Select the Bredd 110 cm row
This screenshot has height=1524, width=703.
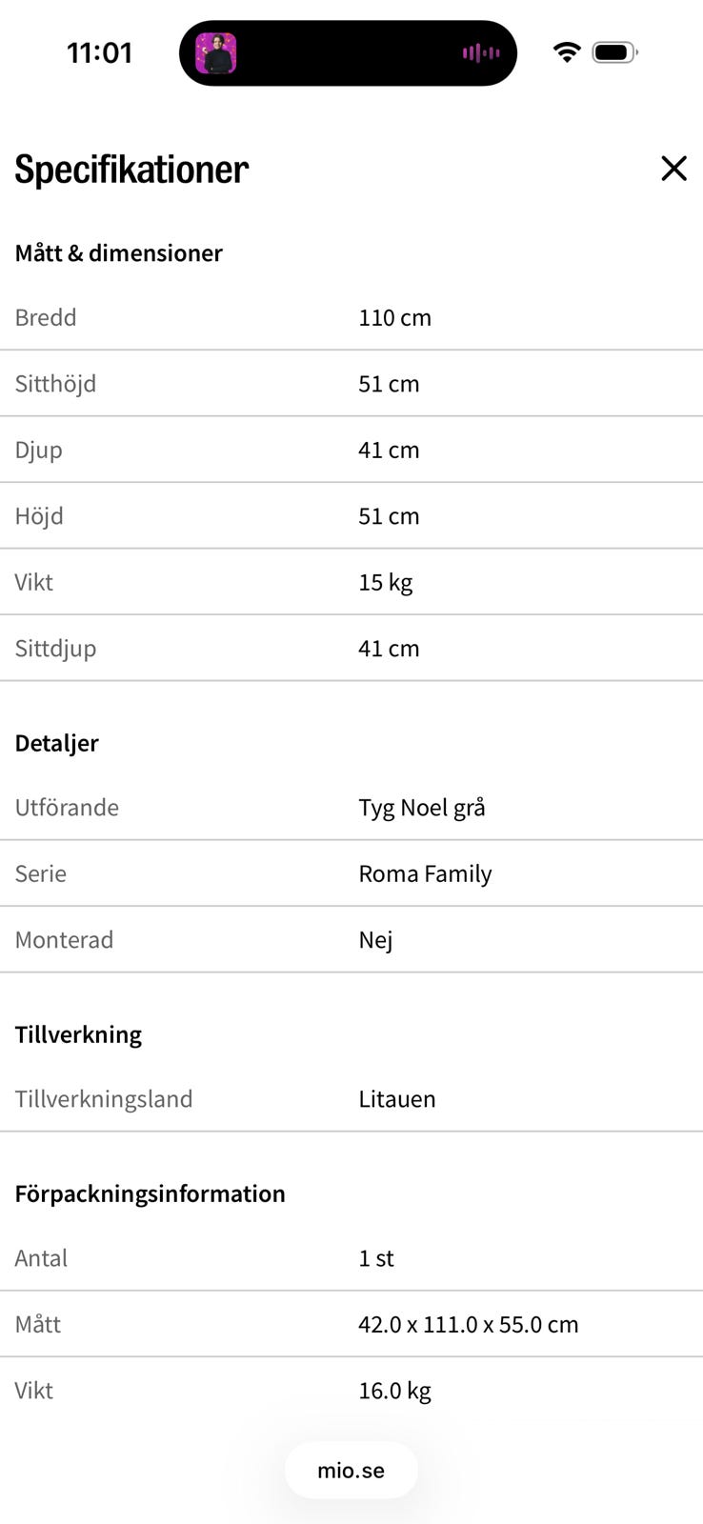(x=351, y=317)
